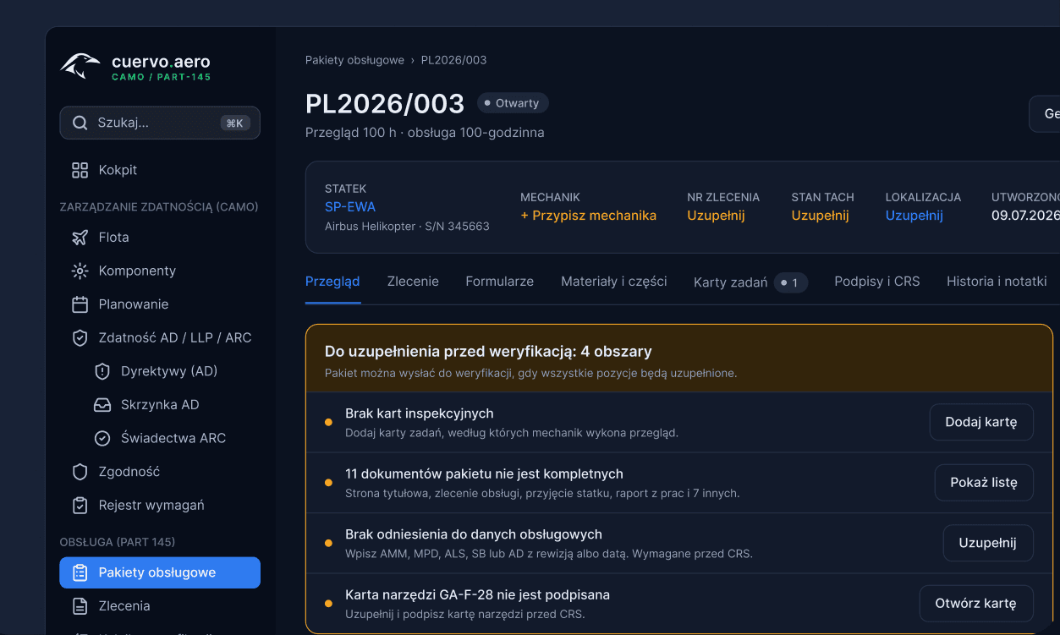This screenshot has height=635, width=1060.
Task: Click the ⌘K shortcut badge
Action: coord(235,123)
